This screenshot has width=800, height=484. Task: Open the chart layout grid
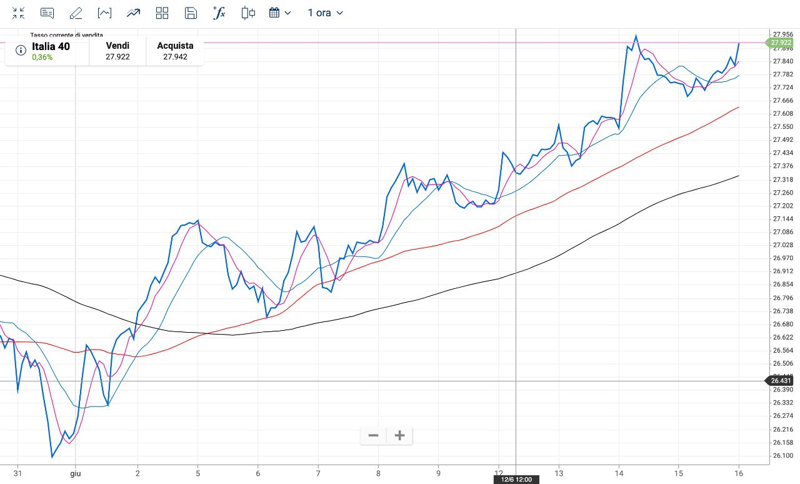click(x=162, y=13)
